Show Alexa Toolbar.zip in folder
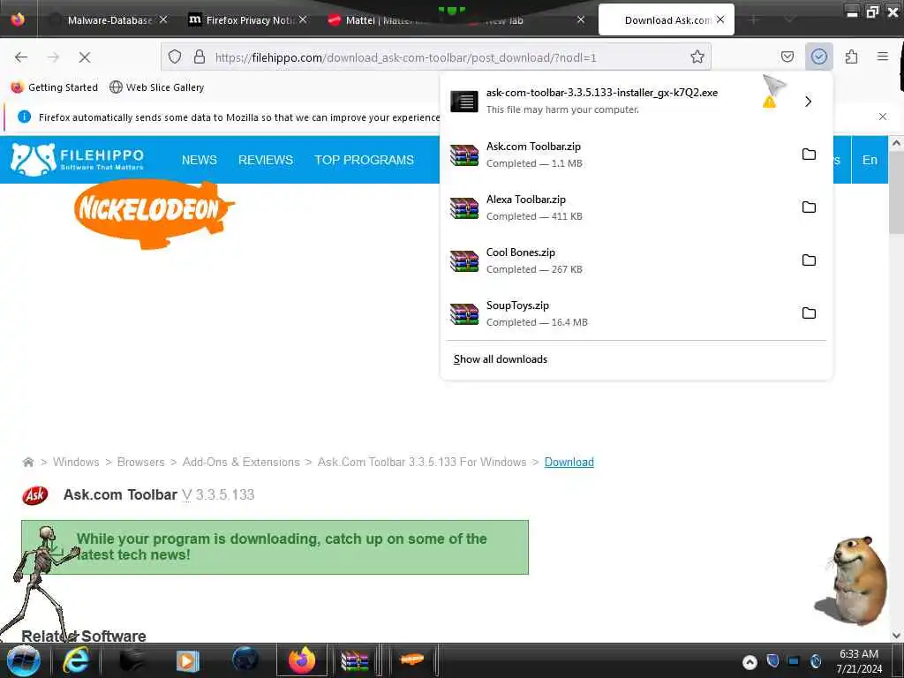Screen dimensions: 904x678 coord(809,207)
